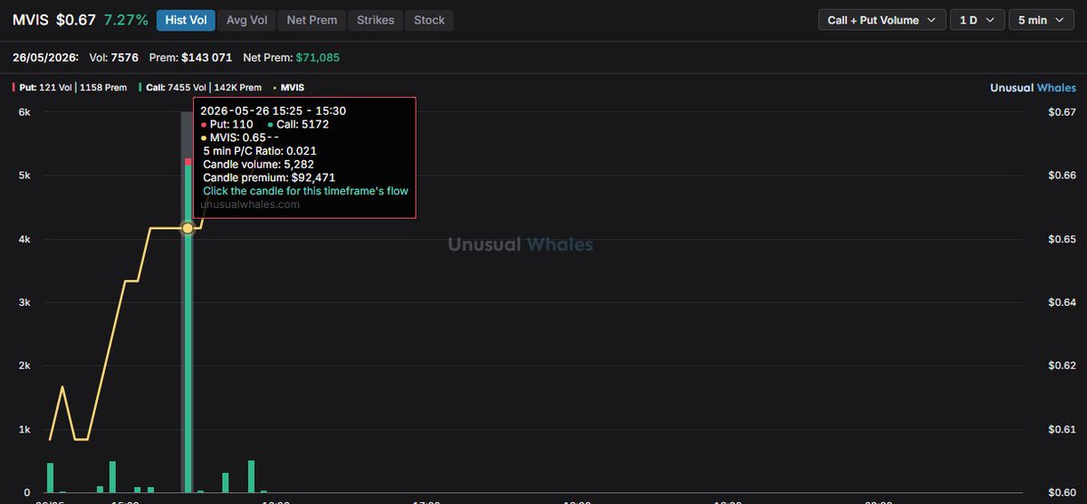Click the Candle volume: 5,282 tooltip line
The height and width of the screenshot is (504, 1087).
click(x=257, y=164)
